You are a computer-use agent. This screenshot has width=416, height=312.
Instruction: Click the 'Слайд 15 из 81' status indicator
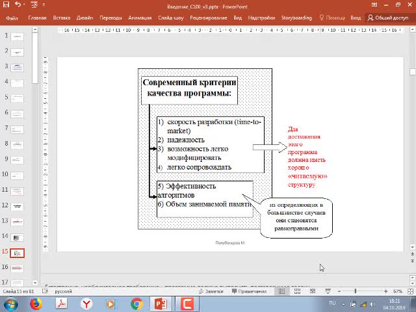tap(18, 291)
